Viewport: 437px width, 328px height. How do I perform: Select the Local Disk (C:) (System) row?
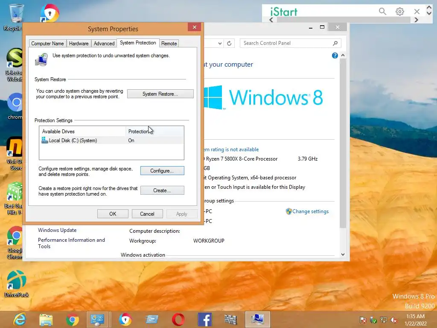pos(111,141)
